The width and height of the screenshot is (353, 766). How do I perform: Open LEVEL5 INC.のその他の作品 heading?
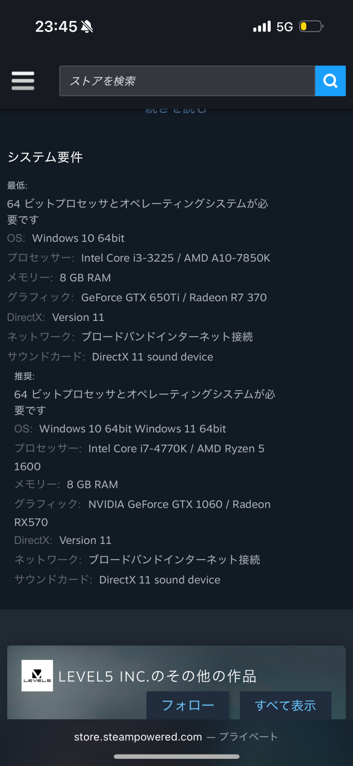tap(157, 676)
